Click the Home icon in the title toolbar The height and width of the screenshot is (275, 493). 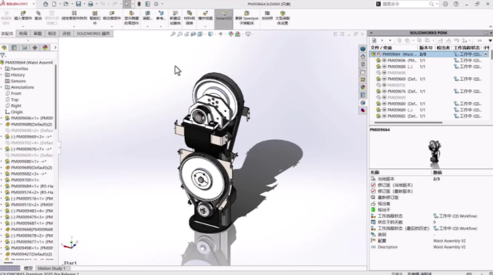point(46,4)
